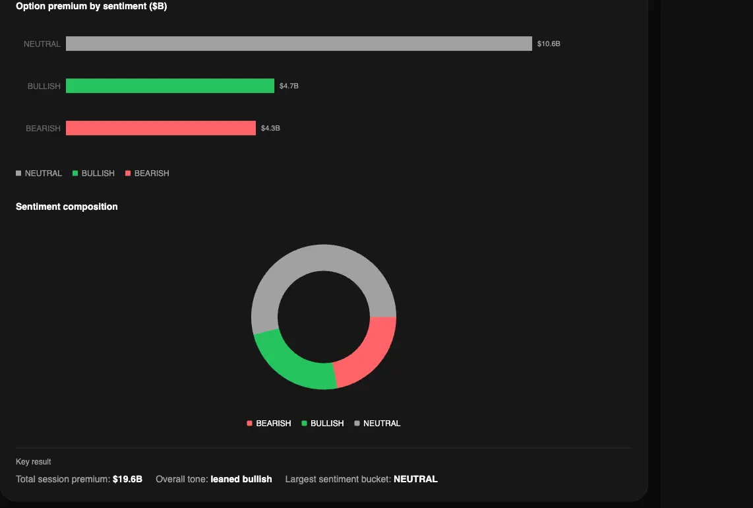Click the red BEARISH premium bar
753x508 pixels.
pos(161,129)
